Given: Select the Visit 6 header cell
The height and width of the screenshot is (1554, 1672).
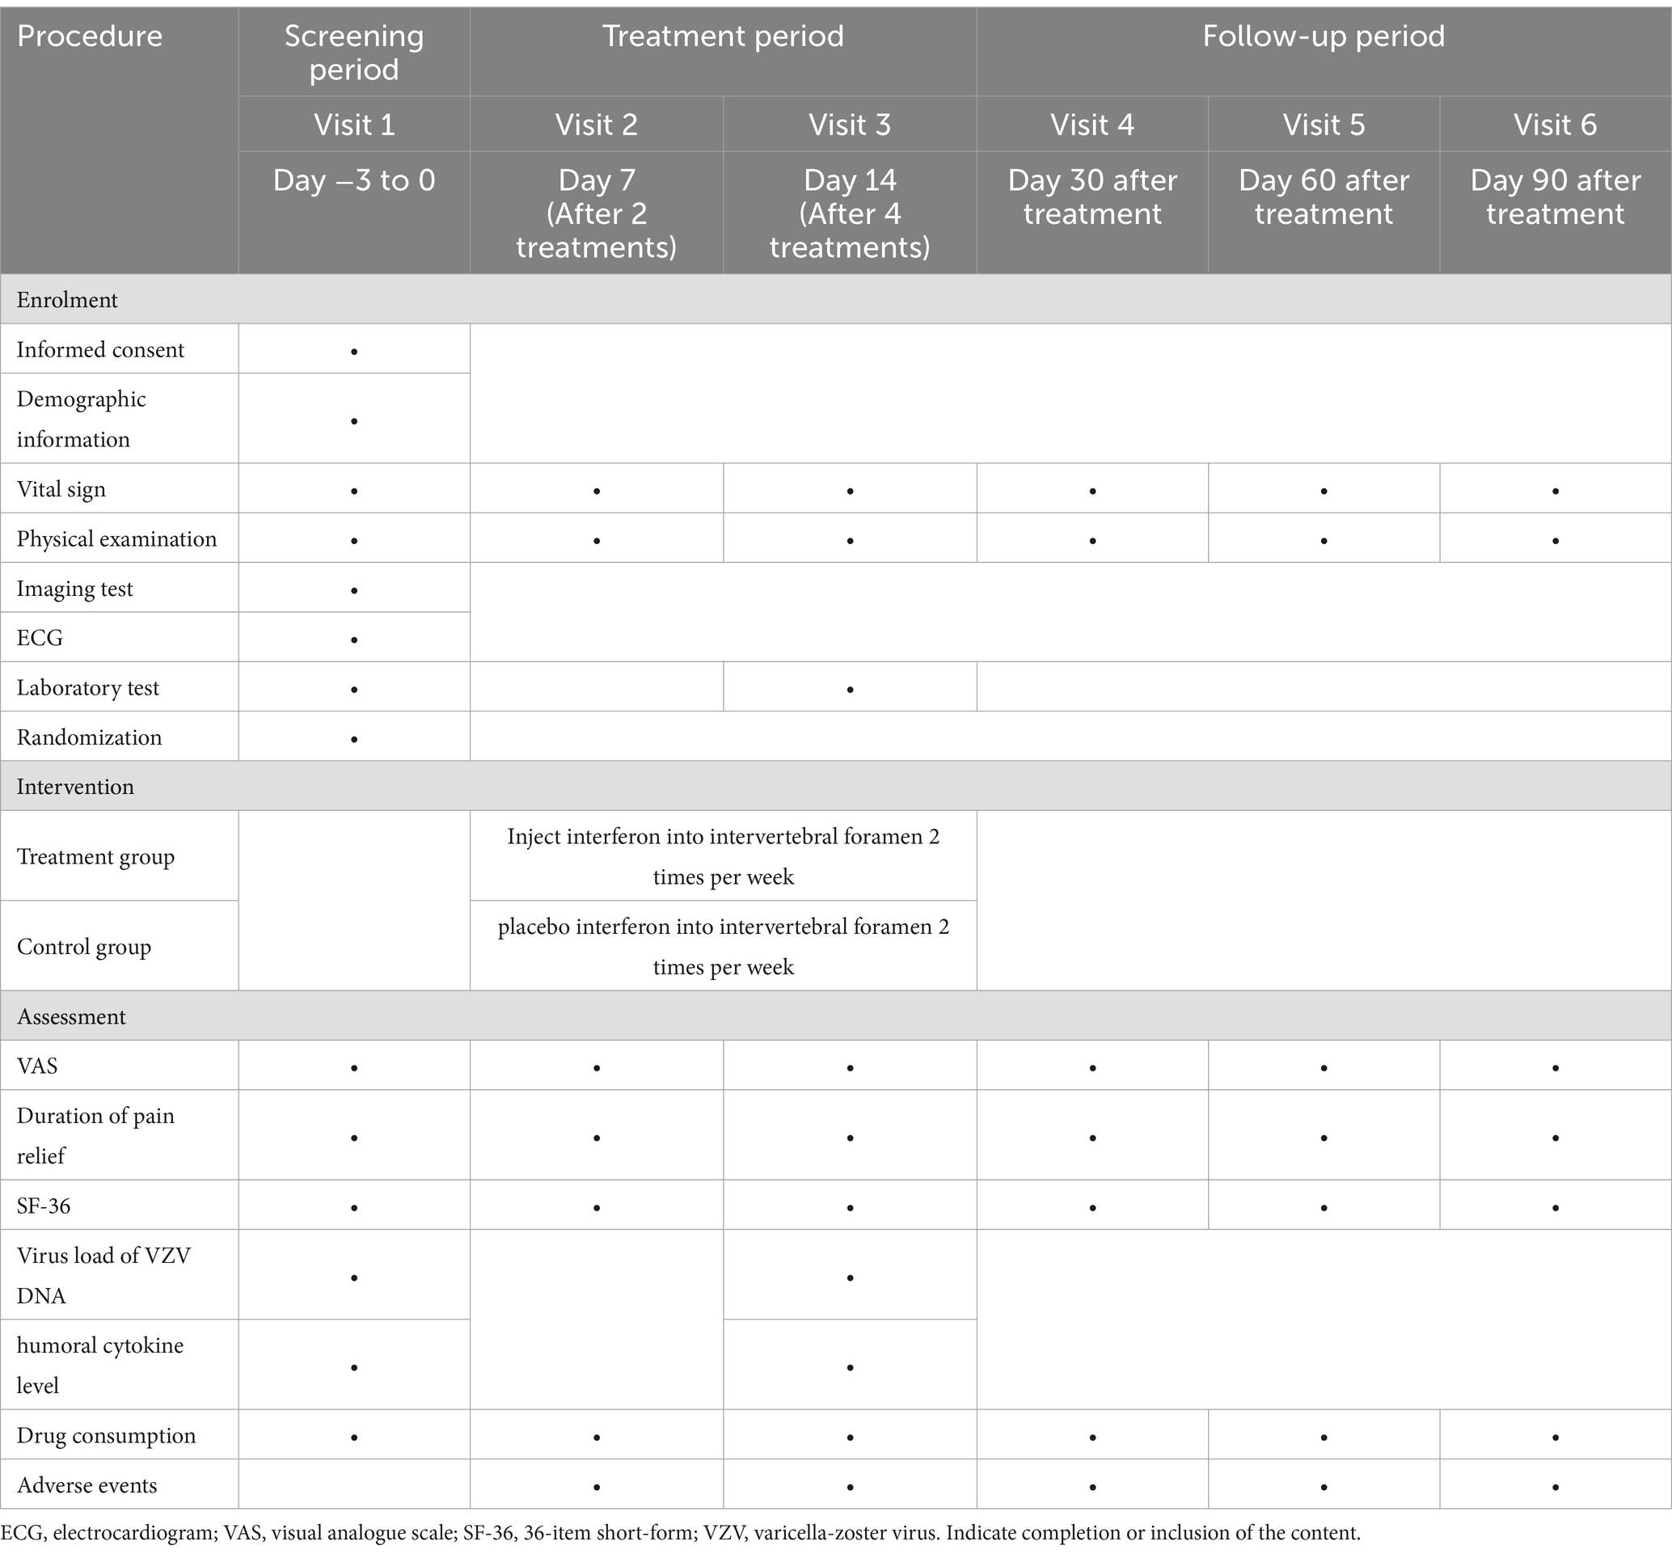Looking at the screenshot, I should (x=1555, y=125).
